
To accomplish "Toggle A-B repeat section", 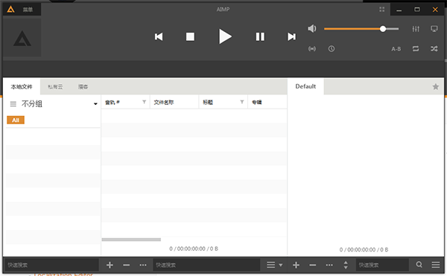I will click(x=396, y=49).
